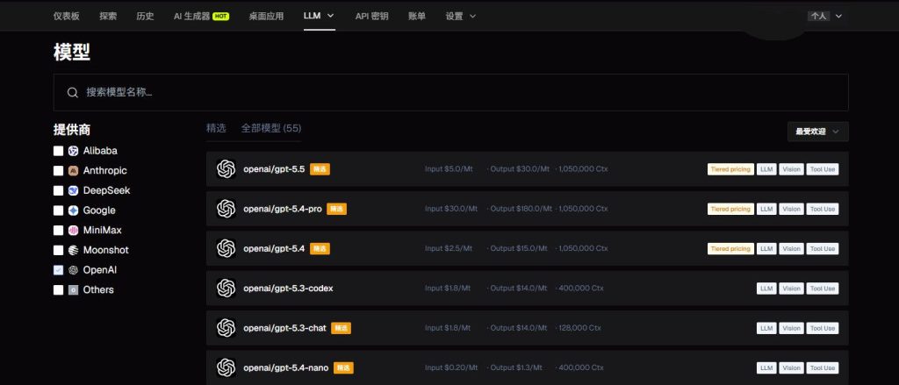Open the openai/gpt-5.3-chat model link
The height and width of the screenshot is (385, 899).
[x=284, y=328]
